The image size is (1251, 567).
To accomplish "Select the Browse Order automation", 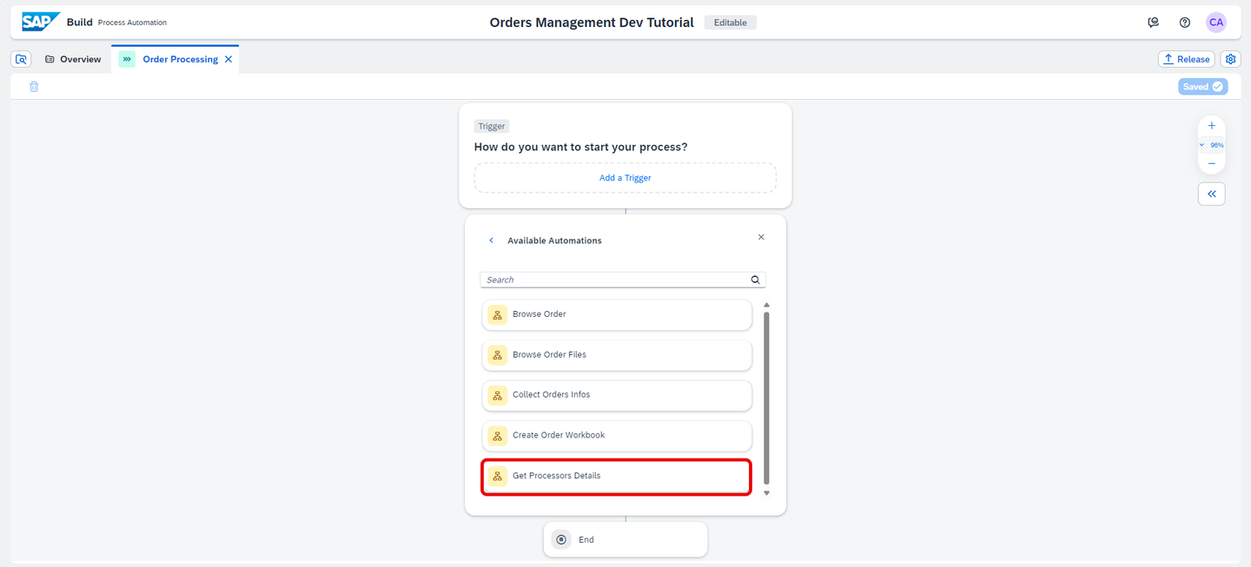I will click(x=617, y=314).
